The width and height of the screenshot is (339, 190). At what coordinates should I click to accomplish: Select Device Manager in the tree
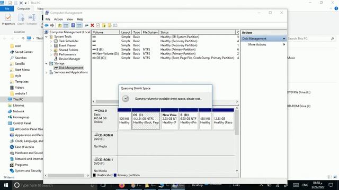(x=69, y=59)
